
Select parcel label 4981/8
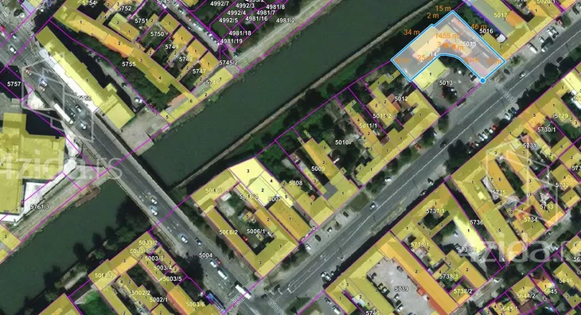click(275, 6)
